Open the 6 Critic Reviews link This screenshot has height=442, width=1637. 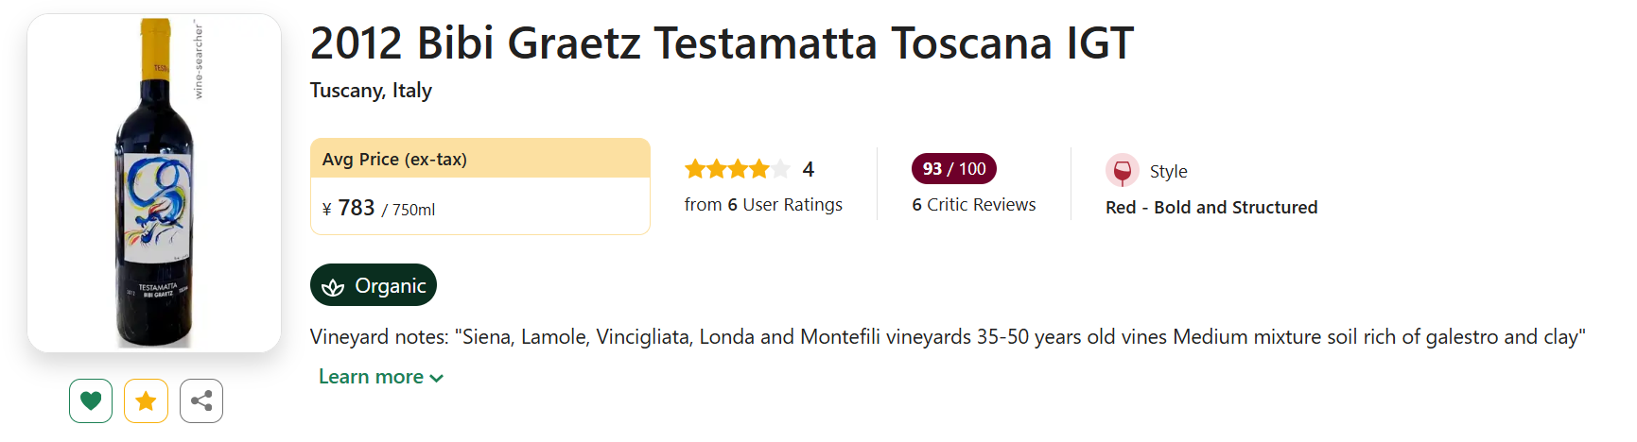(x=973, y=205)
